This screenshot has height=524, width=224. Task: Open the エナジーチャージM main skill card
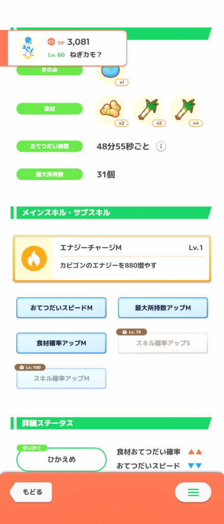(x=112, y=258)
